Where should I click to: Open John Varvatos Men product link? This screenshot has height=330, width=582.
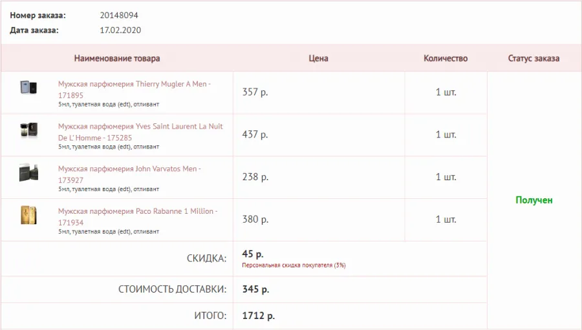129,174
